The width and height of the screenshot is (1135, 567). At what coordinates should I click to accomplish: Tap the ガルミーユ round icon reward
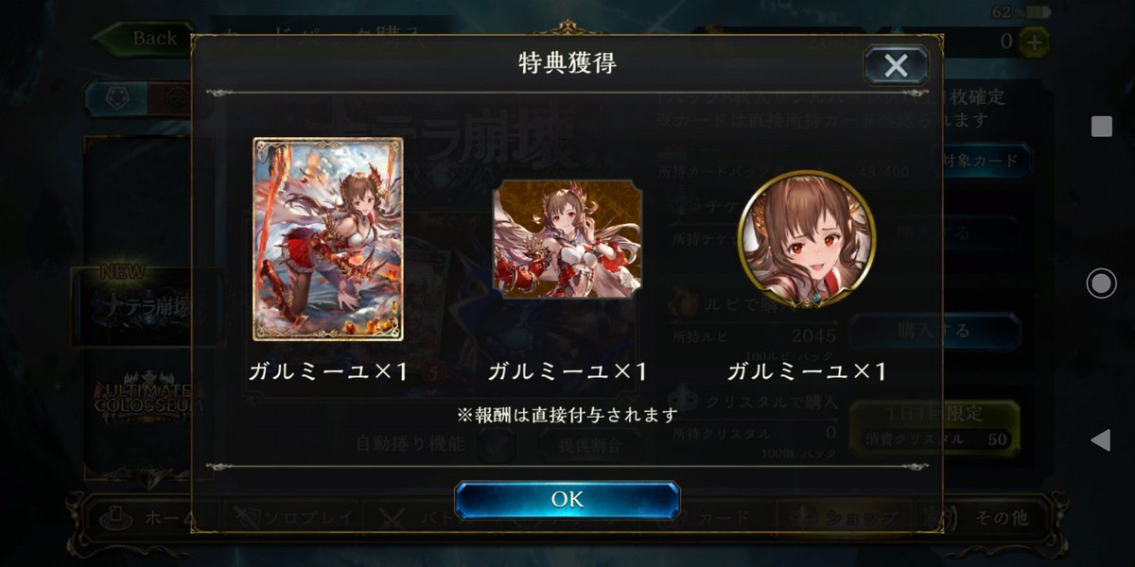(807, 239)
